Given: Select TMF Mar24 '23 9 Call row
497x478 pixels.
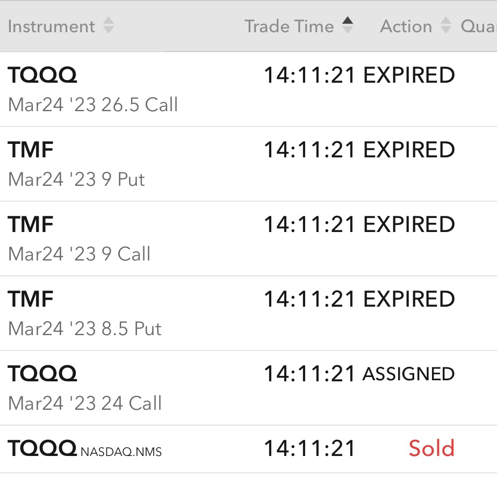Looking at the screenshot, I should (x=248, y=239).
